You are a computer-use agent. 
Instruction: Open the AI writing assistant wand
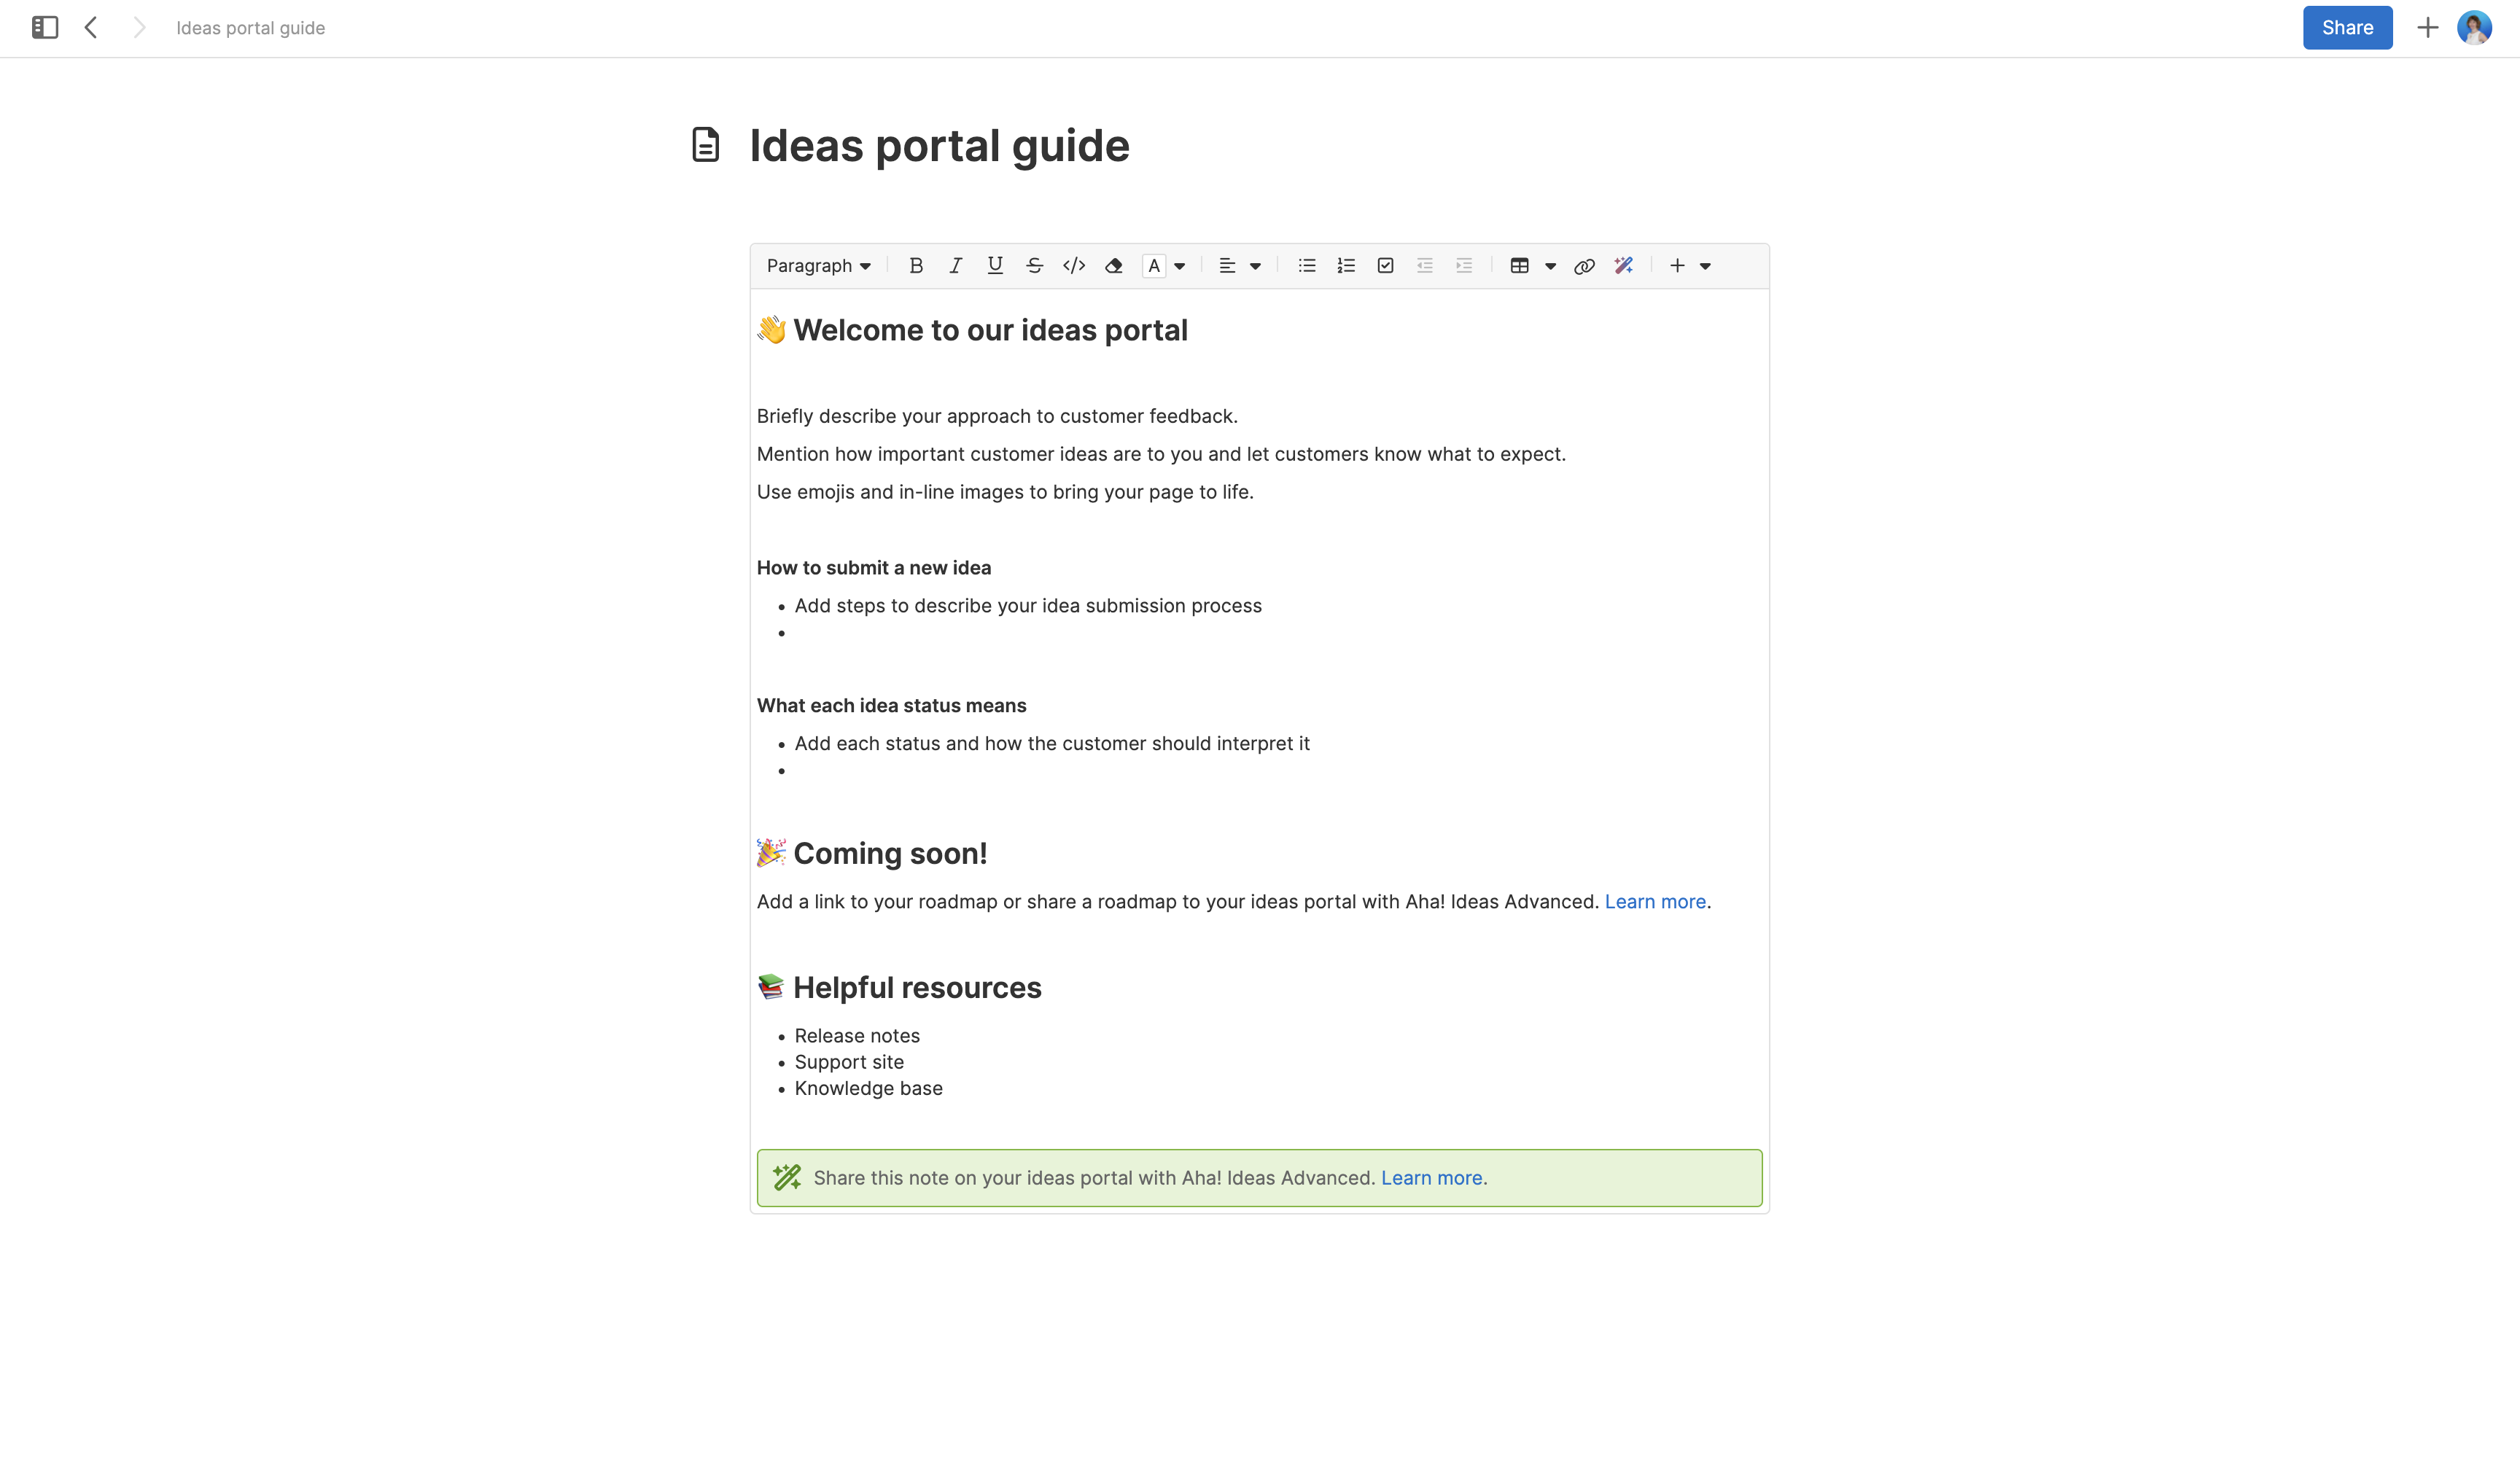(1623, 266)
